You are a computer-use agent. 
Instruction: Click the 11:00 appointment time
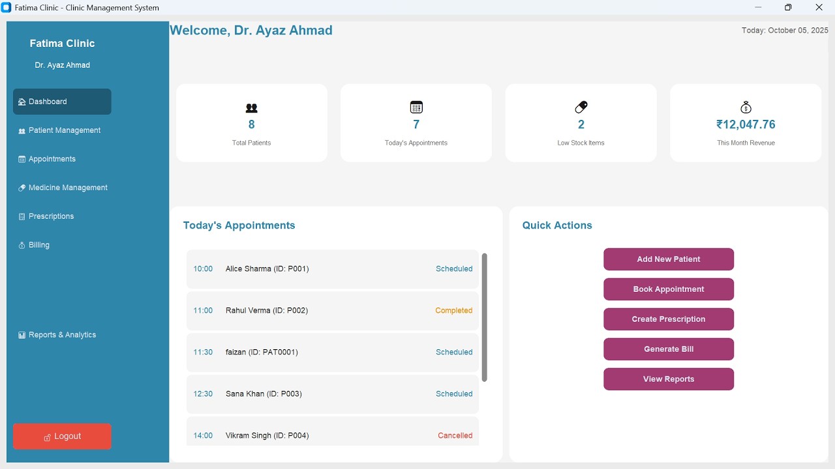203,311
